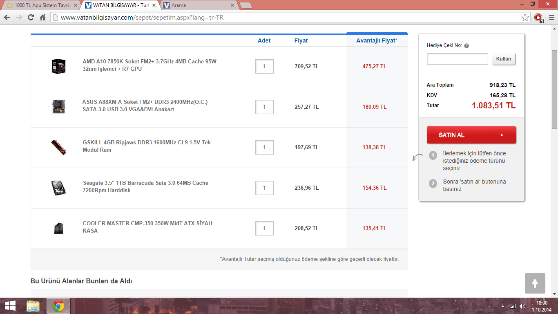Select the 475,27 TL advantage price

pyautogui.click(x=374, y=66)
